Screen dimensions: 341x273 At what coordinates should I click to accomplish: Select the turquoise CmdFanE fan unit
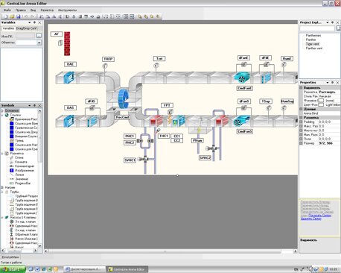242,78
